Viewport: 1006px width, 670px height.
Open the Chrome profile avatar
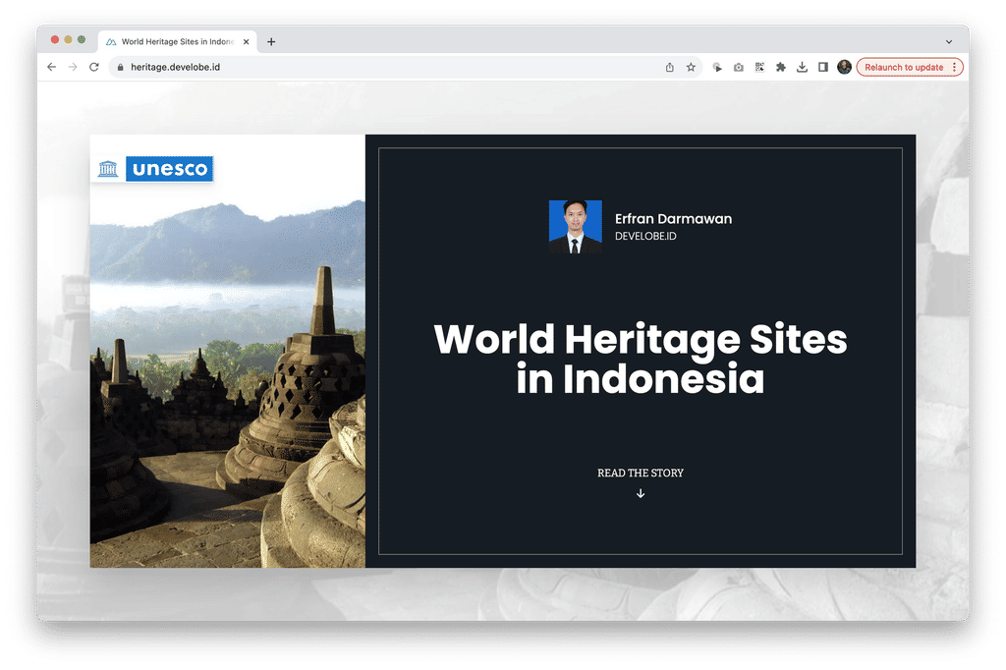coord(845,67)
